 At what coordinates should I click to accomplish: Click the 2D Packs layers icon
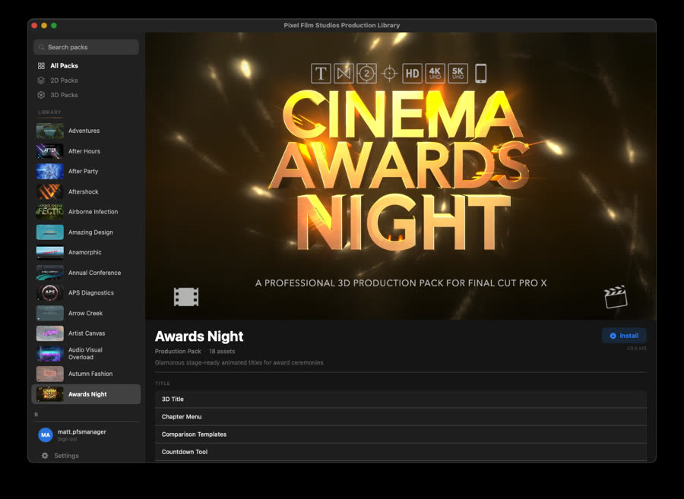42,81
